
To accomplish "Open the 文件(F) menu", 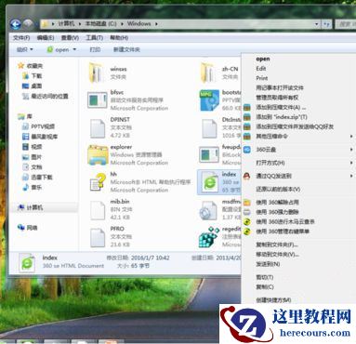I will (21, 38).
